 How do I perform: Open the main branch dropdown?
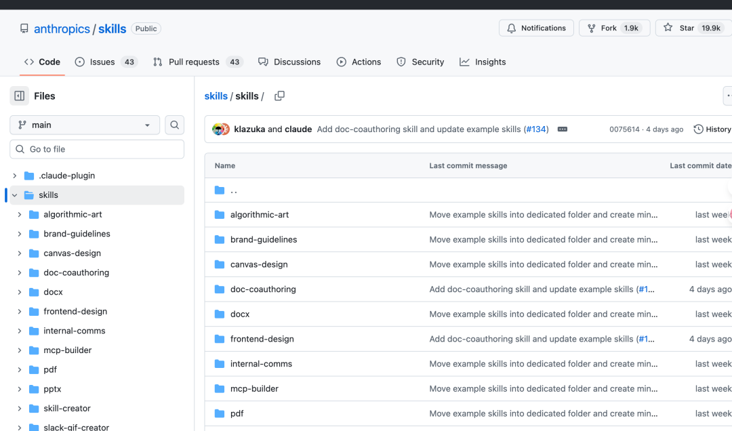(85, 125)
